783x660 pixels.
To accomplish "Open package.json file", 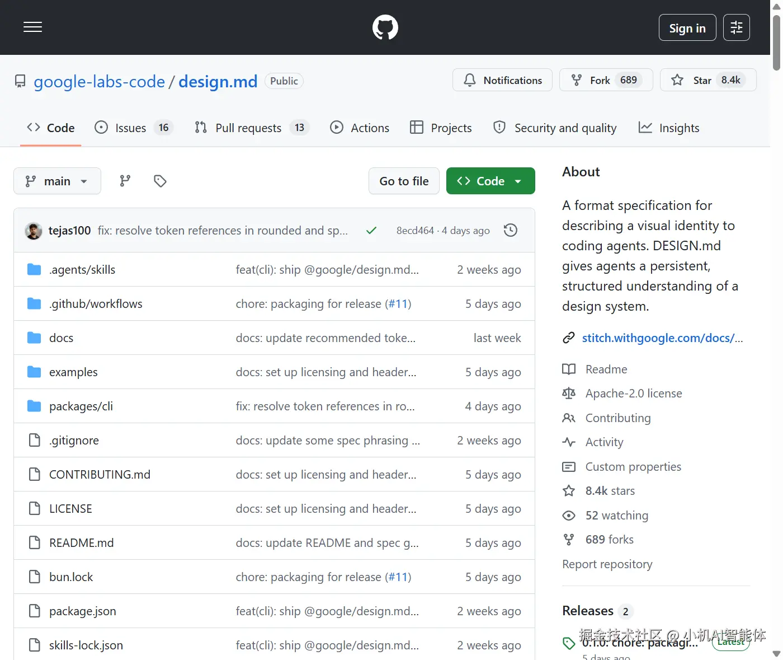I will click(x=83, y=611).
